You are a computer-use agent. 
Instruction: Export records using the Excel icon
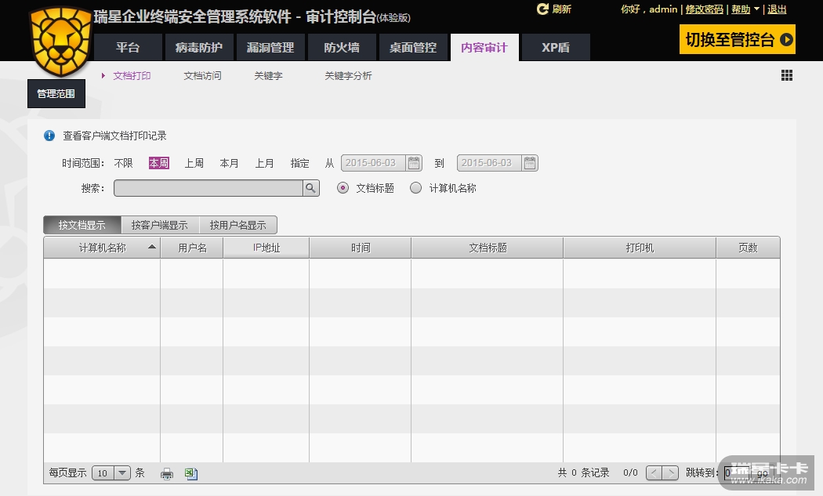190,473
